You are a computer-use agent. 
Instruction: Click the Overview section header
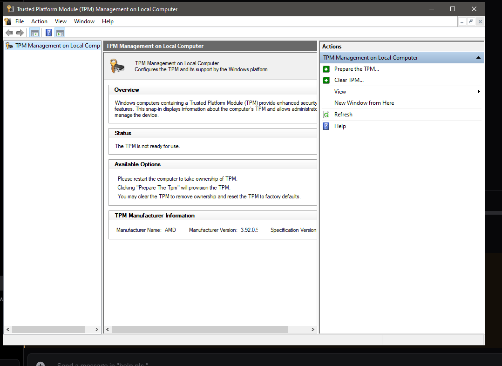coord(127,90)
